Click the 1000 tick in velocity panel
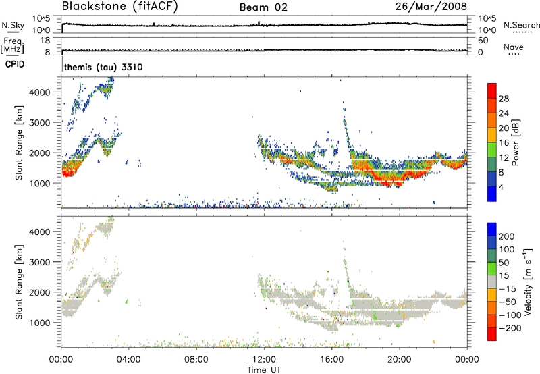This screenshot has height=374, width=540. (40, 323)
